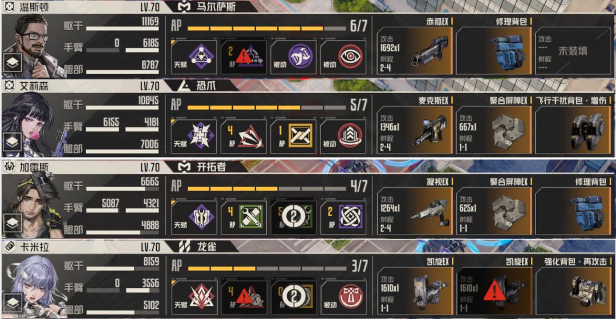Click 加雷斯's 4 AP green wrench repair skill

(244, 217)
